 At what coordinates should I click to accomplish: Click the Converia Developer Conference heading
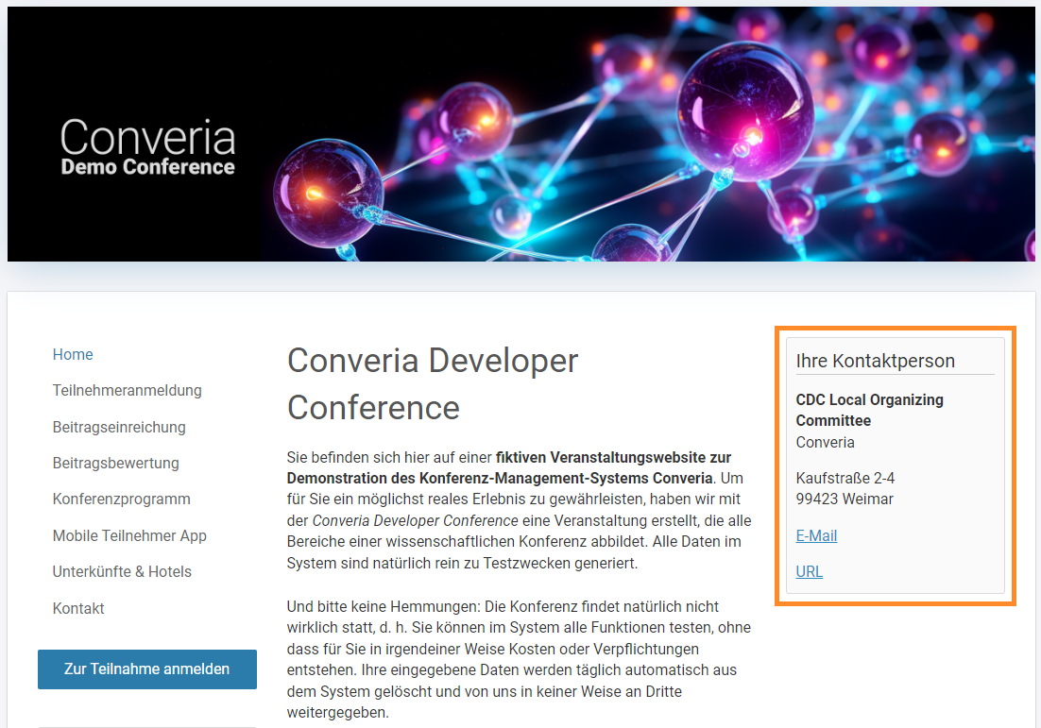pyautogui.click(x=433, y=383)
